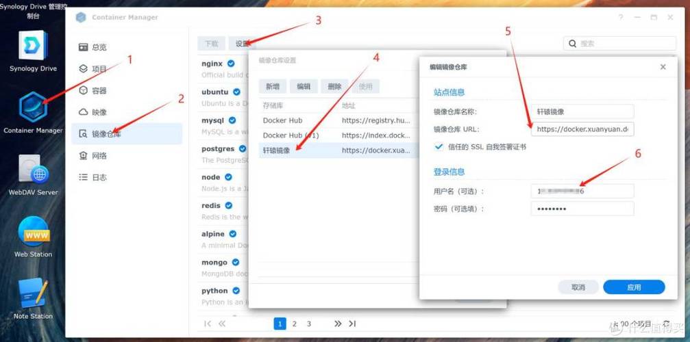The image size is (690, 342).
Task: Click the 应用 apply button
Action: pyautogui.click(x=634, y=287)
